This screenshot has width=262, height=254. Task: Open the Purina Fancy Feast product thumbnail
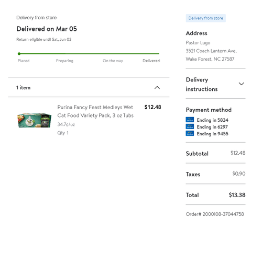pos(34,120)
